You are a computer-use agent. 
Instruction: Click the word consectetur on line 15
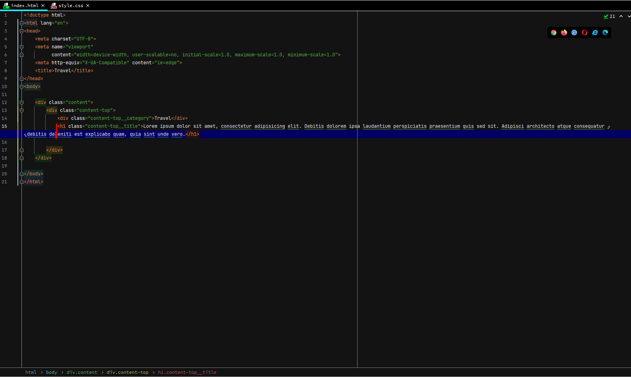coord(236,126)
